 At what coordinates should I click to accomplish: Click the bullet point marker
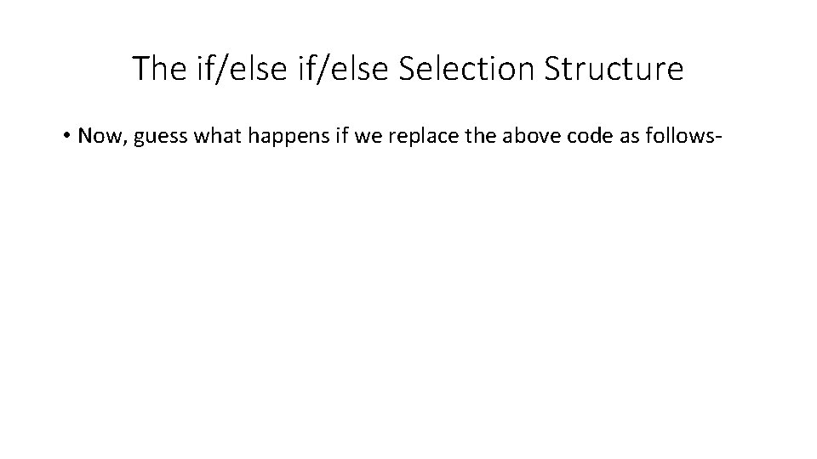coord(67,137)
